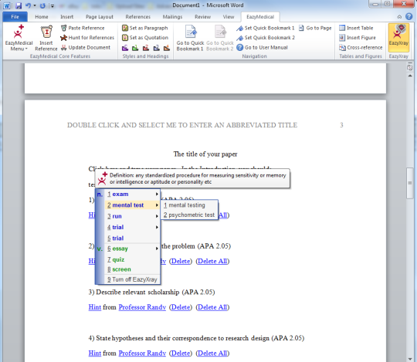Click Delete link under item 2
Screen dimensions: 417x362
pyautogui.click(x=181, y=261)
